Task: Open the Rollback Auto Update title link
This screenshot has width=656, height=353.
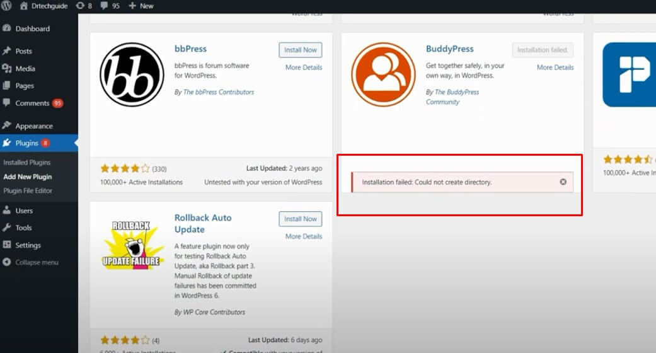Action: [x=203, y=224]
